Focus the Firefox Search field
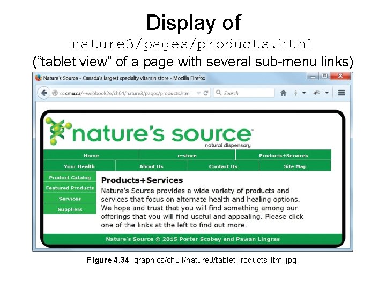This screenshot has height=289, width=386. click(244, 93)
